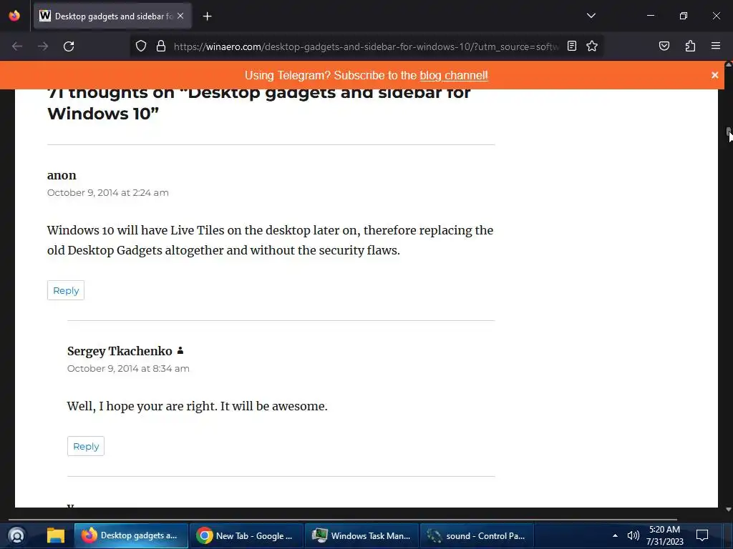This screenshot has height=549, width=733.
Task: Go back using the browser back arrow
Action: point(17,46)
